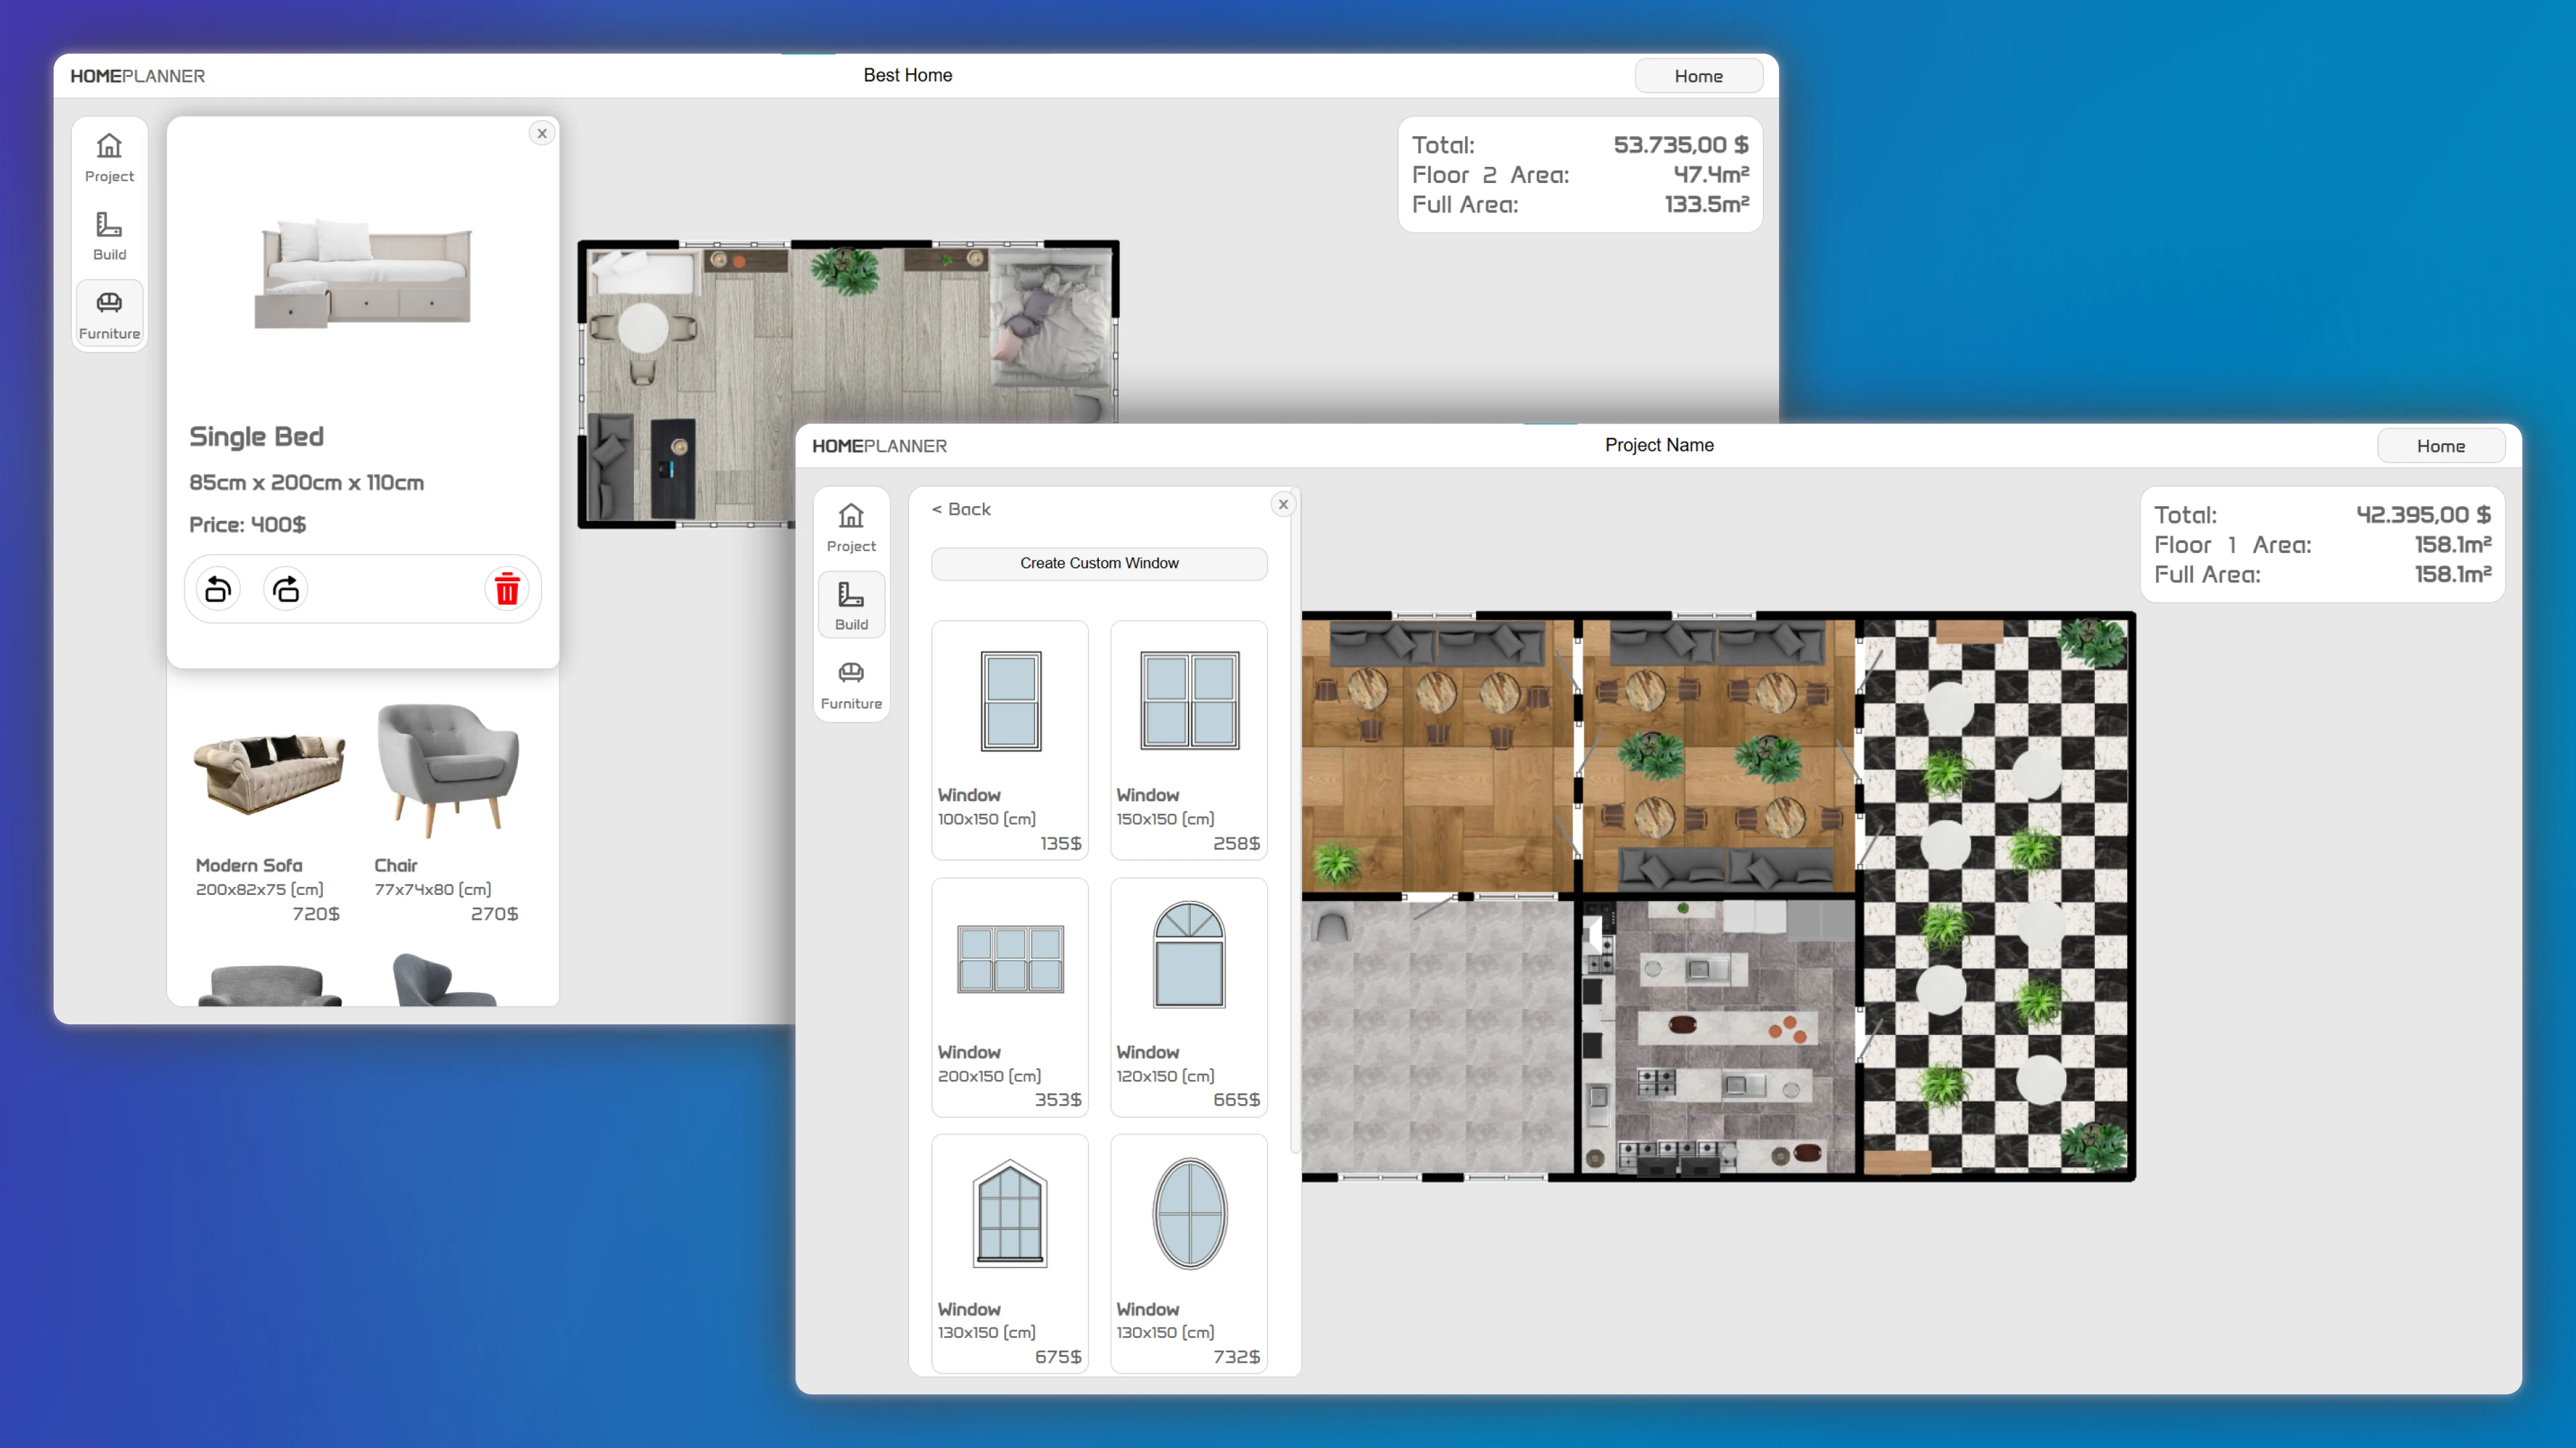Screen dimensions: 2576x1448
Task: Go back using the < Back link
Action: [x=961, y=509]
